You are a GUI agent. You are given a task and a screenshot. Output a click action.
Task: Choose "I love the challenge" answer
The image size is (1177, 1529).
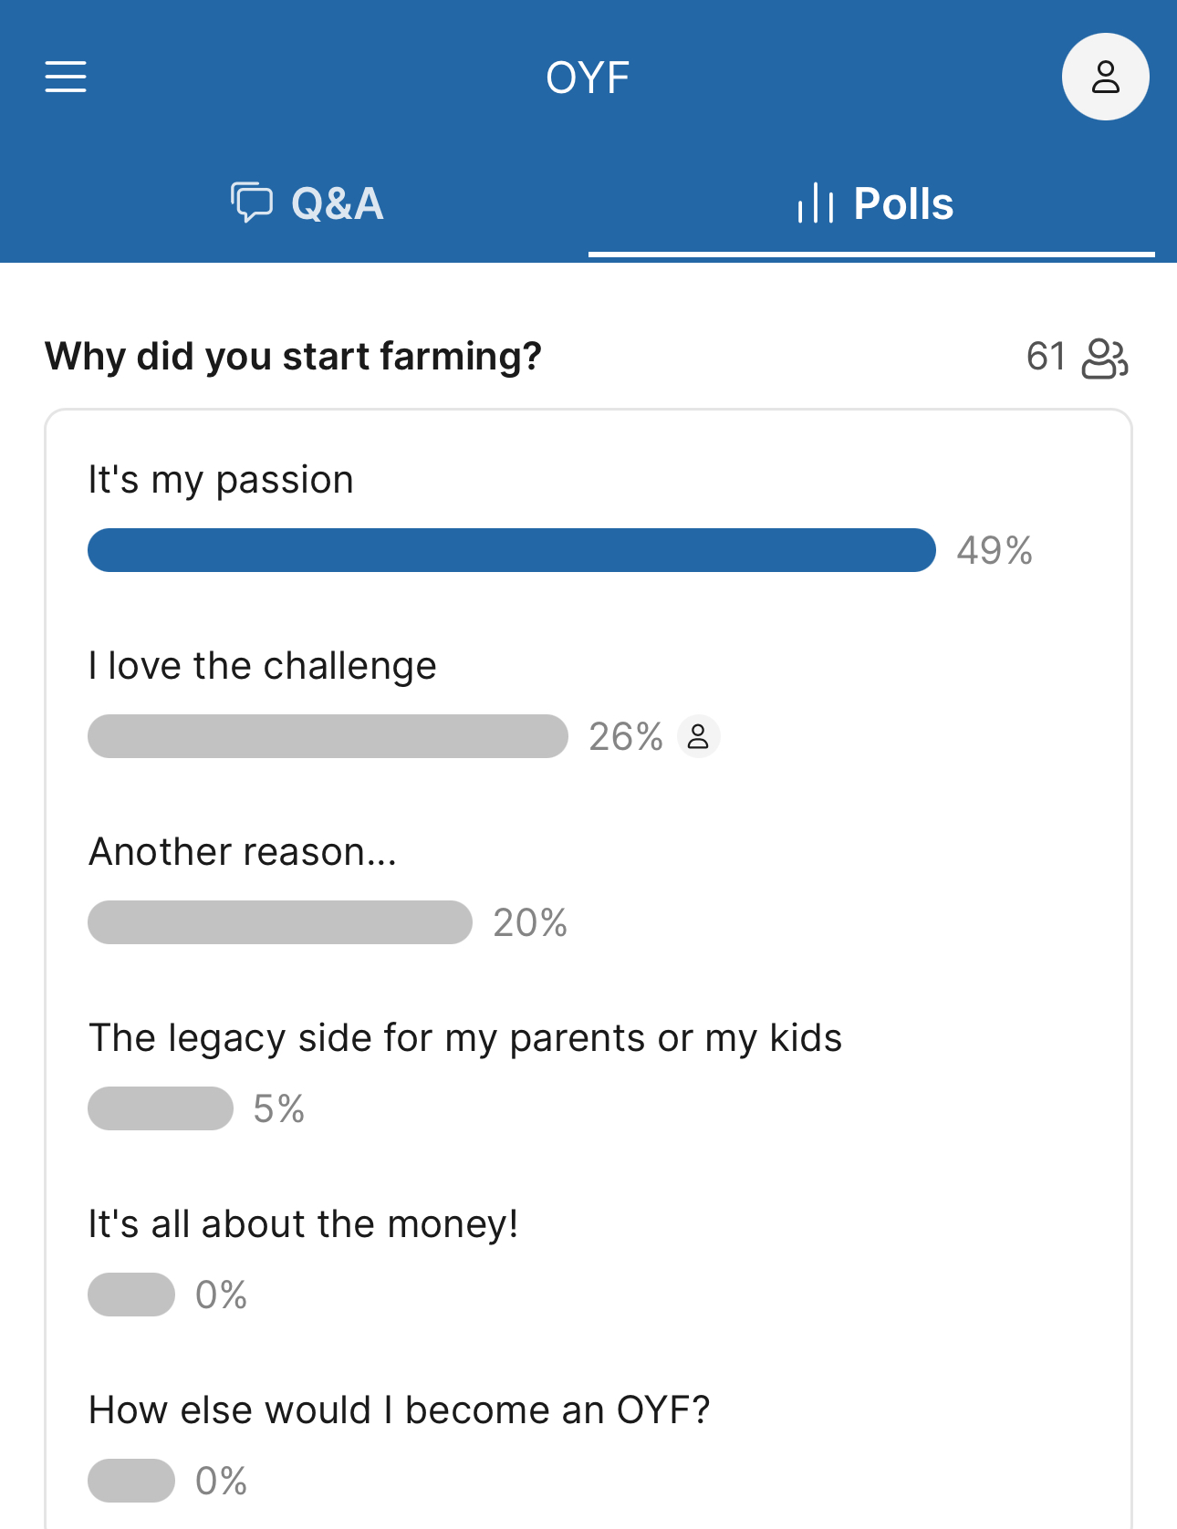[262, 666]
